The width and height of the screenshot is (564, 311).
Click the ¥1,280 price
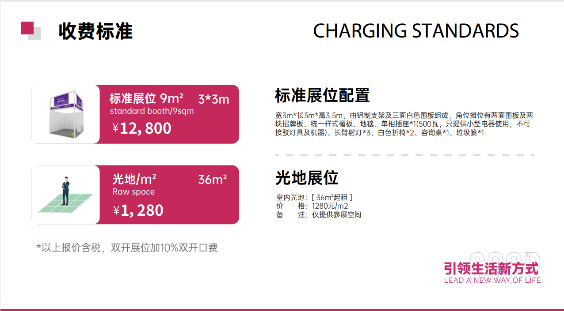pyautogui.click(x=138, y=210)
